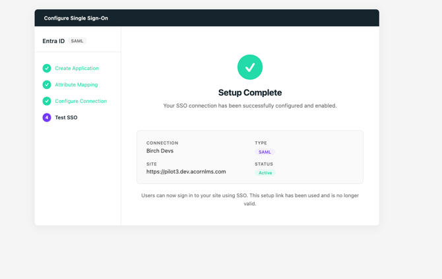Click the Setup Complete heading
442x279 pixels.
pos(250,92)
